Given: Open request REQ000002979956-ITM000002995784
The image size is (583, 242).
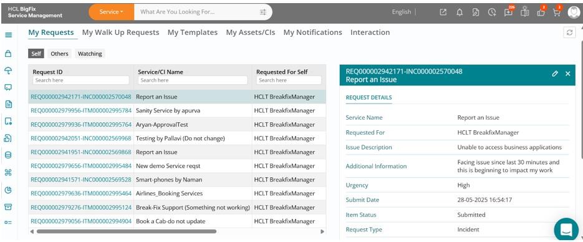Looking at the screenshot, I should 81,110.
